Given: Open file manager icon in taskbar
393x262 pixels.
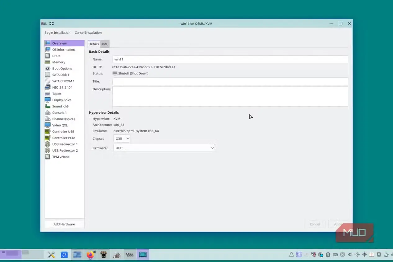Looking at the screenshot, I should pos(77,255).
